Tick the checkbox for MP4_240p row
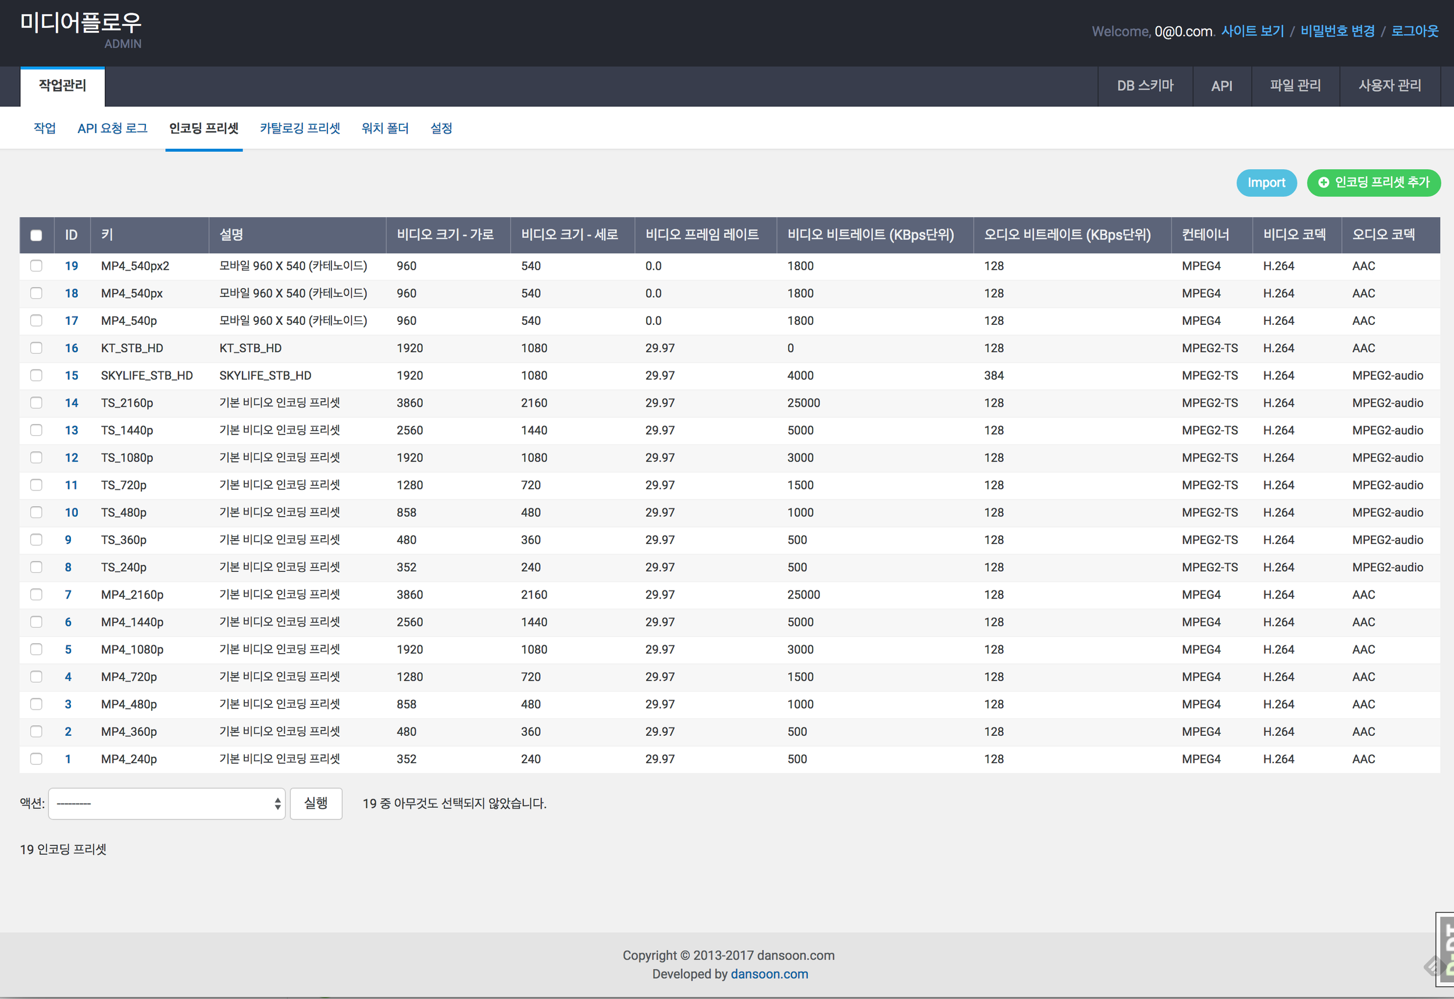The width and height of the screenshot is (1454, 999). click(x=36, y=758)
